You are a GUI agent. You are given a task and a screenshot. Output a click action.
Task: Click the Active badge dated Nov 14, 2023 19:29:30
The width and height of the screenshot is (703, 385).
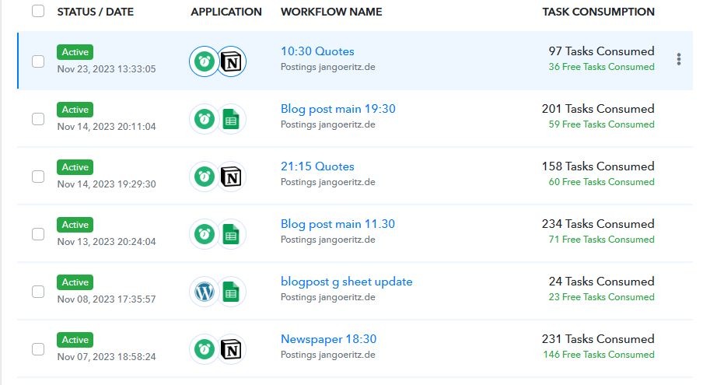(x=75, y=167)
